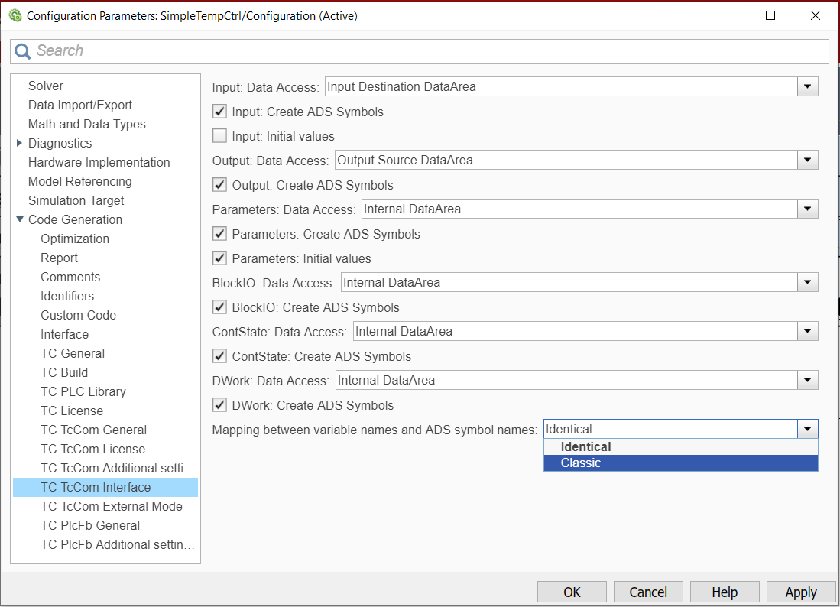Open the TC Build page
This screenshot has width=840, height=607.
pyautogui.click(x=64, y=372)
